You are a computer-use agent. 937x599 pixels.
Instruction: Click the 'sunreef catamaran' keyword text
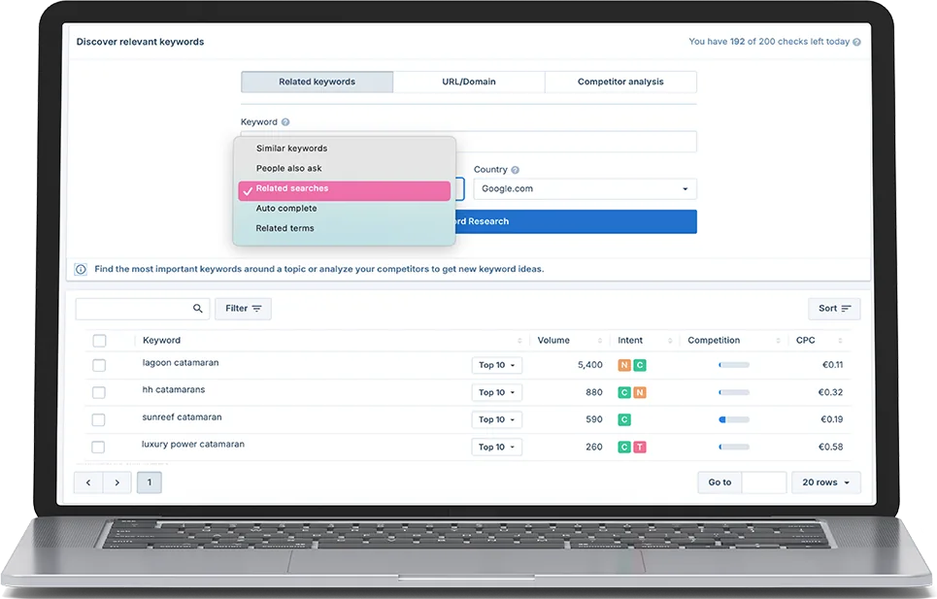pos(182,416)
